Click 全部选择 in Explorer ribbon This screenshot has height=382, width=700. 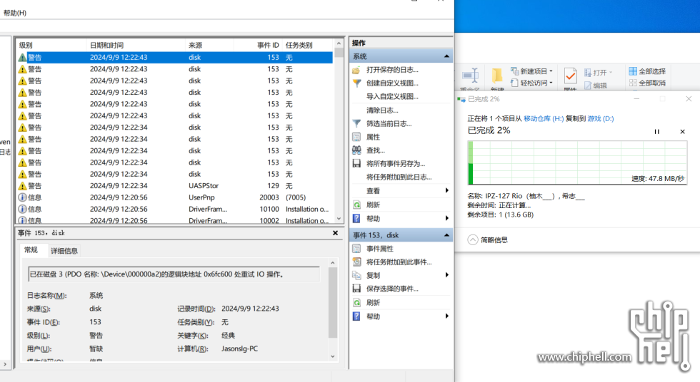(x=647, y=71)
